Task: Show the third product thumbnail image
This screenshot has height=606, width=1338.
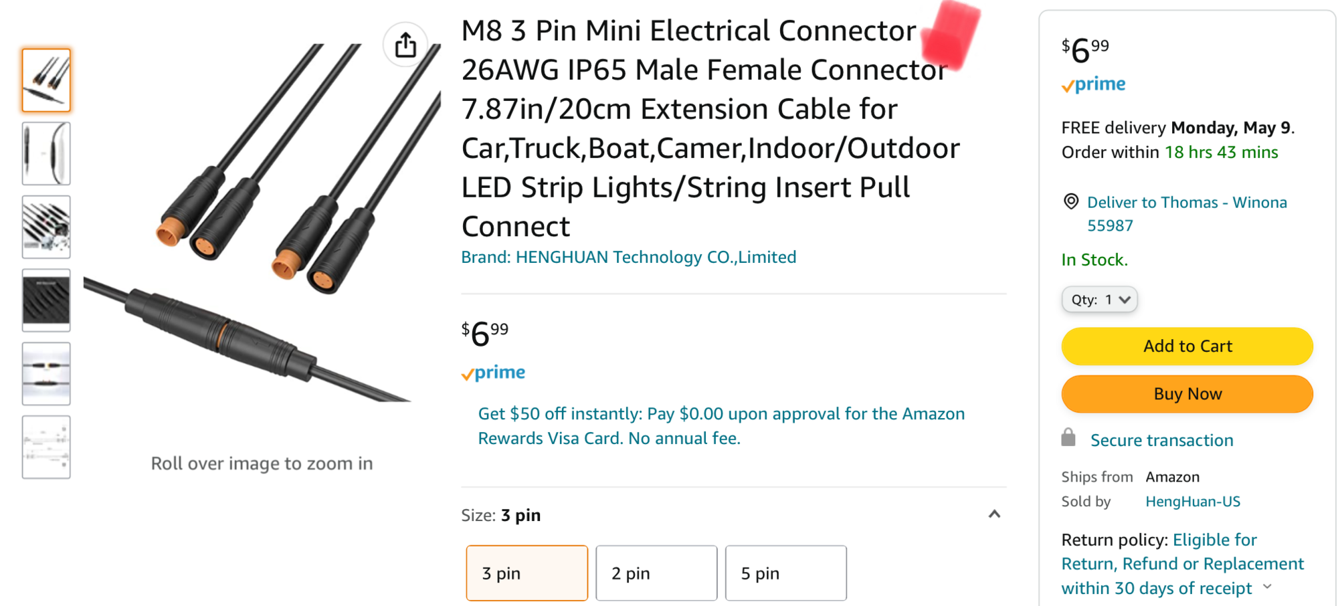Action: point(46,227)
